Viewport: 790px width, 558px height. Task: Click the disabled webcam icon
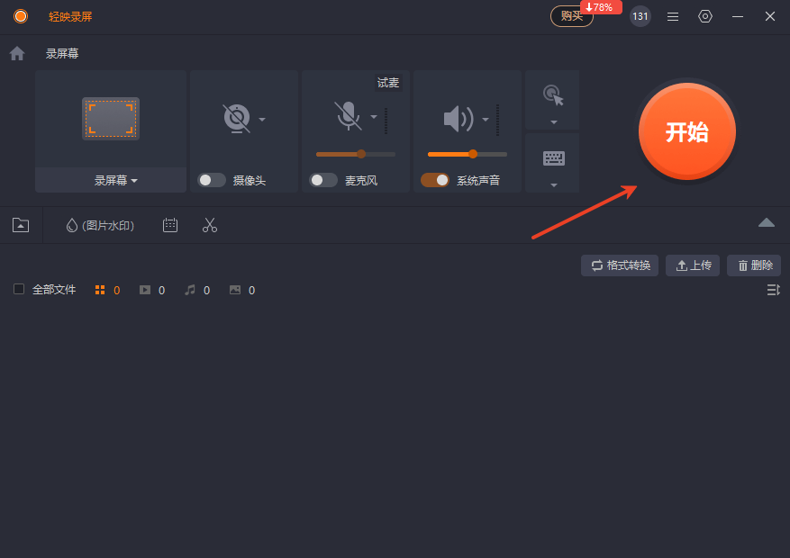point(236,118)
